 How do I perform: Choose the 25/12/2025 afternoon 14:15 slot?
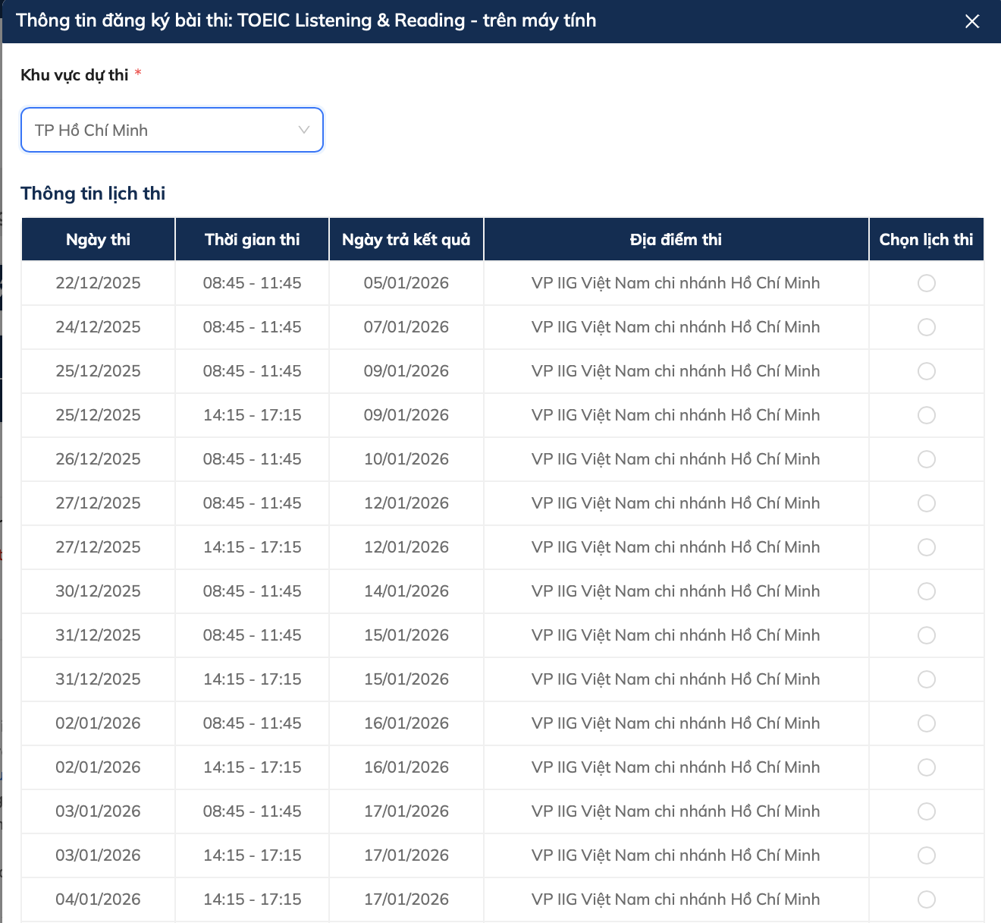[x=926, y=415]
